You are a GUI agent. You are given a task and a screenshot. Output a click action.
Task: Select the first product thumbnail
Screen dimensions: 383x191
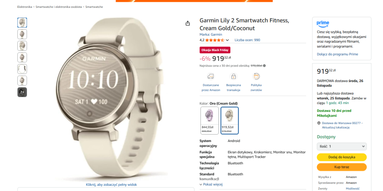click(x=22, y=22)
